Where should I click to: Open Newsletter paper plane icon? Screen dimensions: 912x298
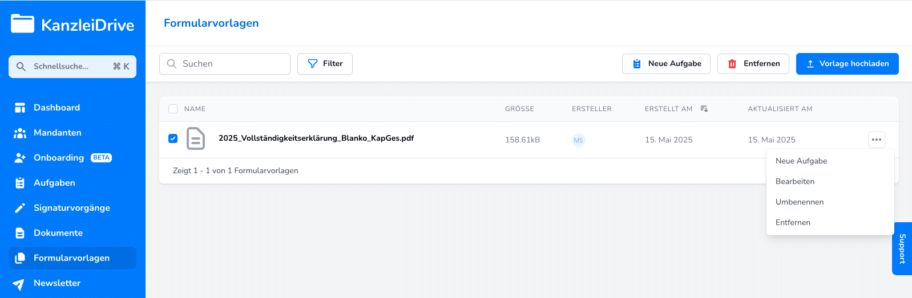pos(19,284)
